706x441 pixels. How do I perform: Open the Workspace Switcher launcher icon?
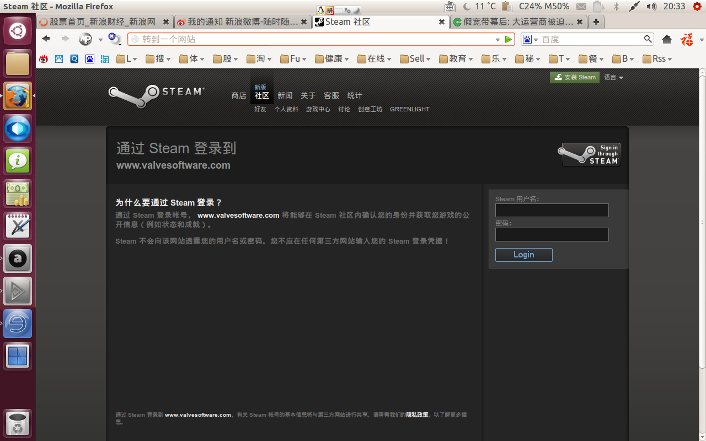click(18, 356)
